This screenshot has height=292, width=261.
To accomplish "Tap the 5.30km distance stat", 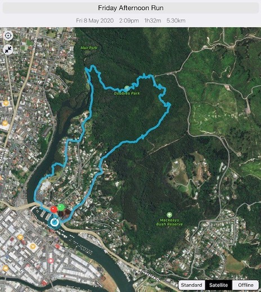I will [x=176, y=20].
